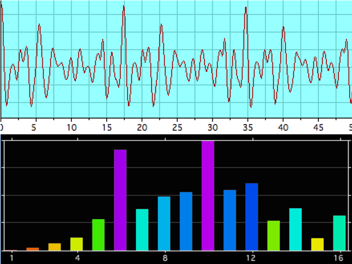This screenshot has height=264, width=352.
Task: Click the yellow-orange bar at harmonic 3
Action: pyautogui.click(x=55, y=247)
